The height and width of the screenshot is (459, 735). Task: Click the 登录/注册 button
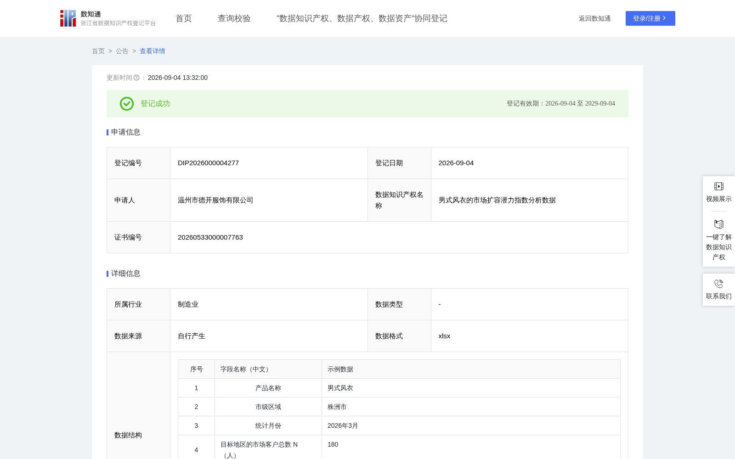tap(650, 18)
